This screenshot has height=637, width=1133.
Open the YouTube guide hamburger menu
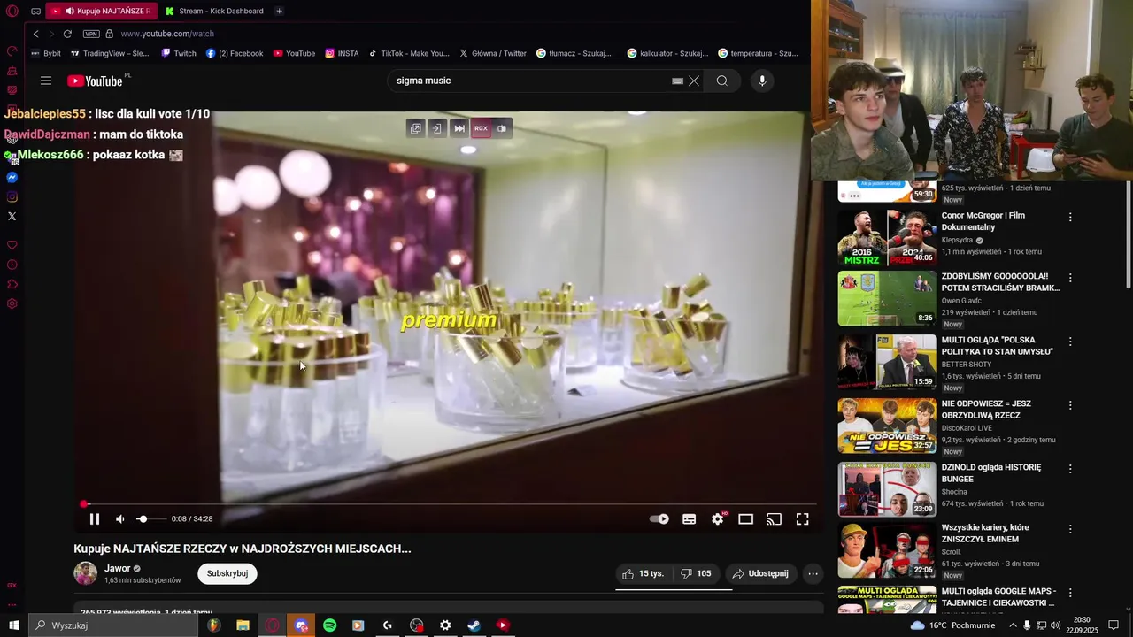[46, 81]
